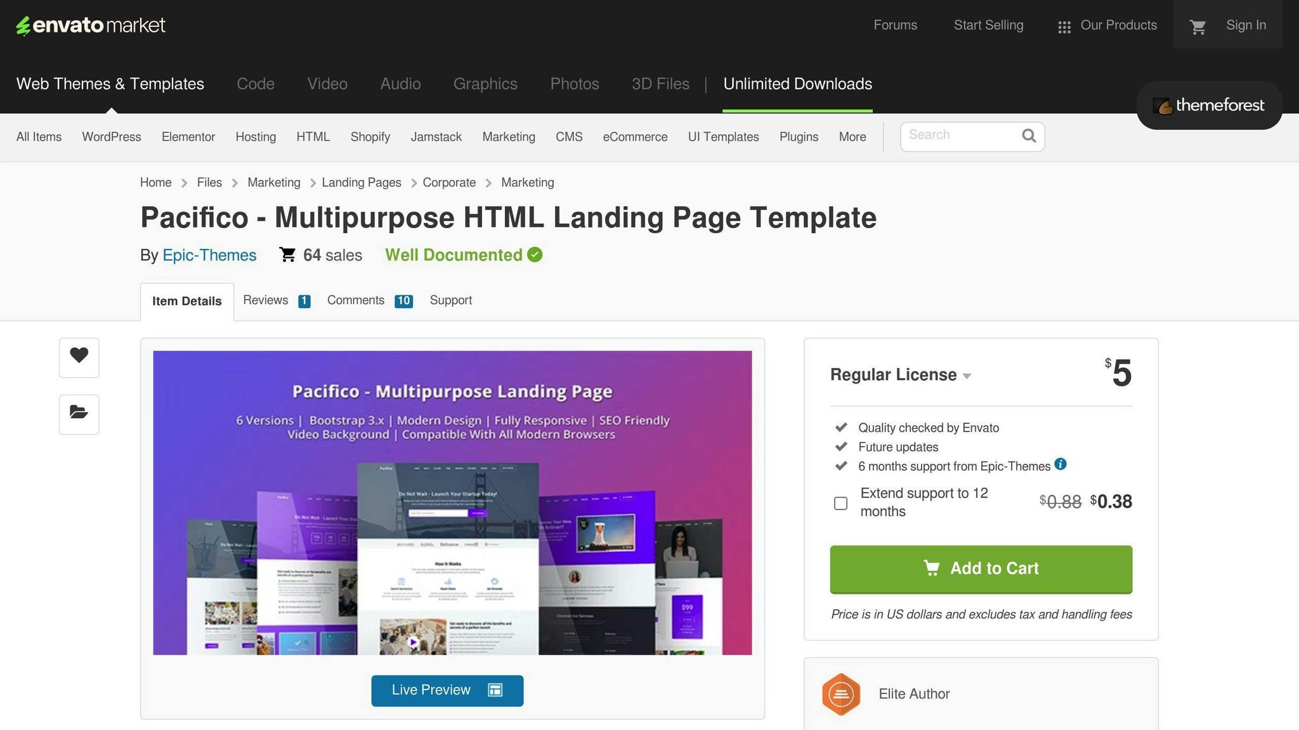Open the More categories menu

[852, 137]
